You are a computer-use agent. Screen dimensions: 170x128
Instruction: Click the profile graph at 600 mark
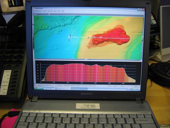tap(82, 73)
